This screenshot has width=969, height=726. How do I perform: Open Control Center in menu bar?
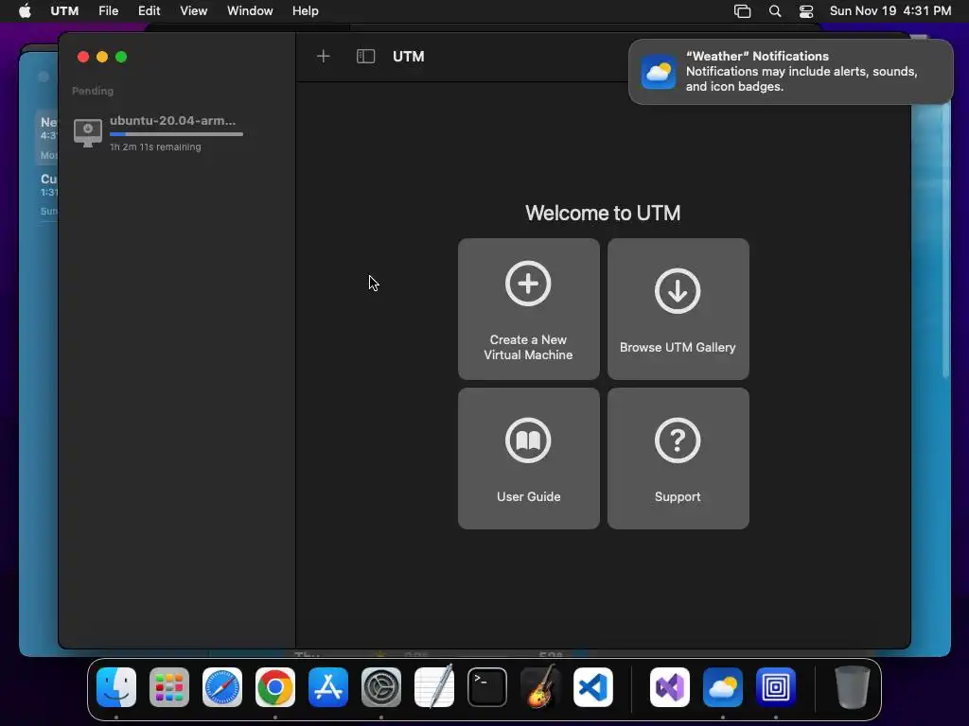tap(806, 10)
